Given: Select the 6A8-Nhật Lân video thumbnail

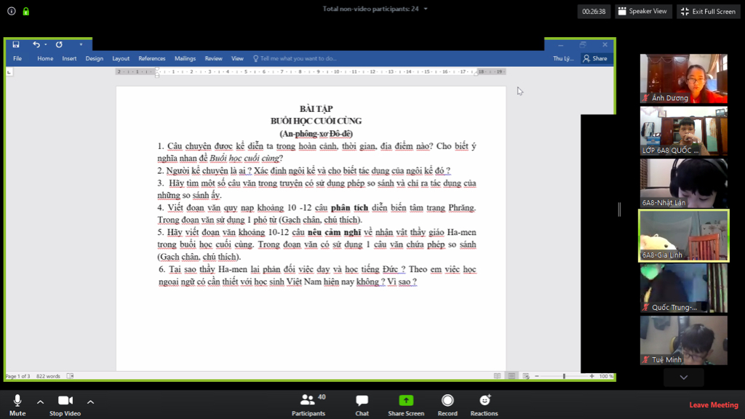Looking at the screenshot, I should (683, 183).
